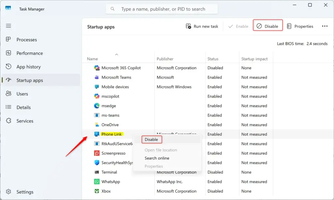Image resolution: width=334 pixels, height=200 pixels.
Task: Click the Run new task button
Action: [202, 26]
